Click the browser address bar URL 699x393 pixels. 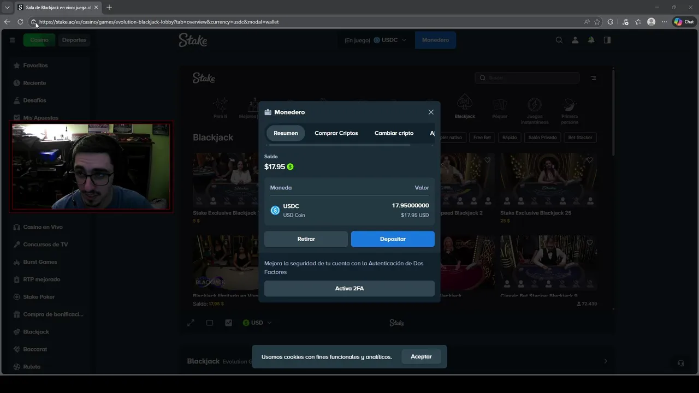(159, 22)
